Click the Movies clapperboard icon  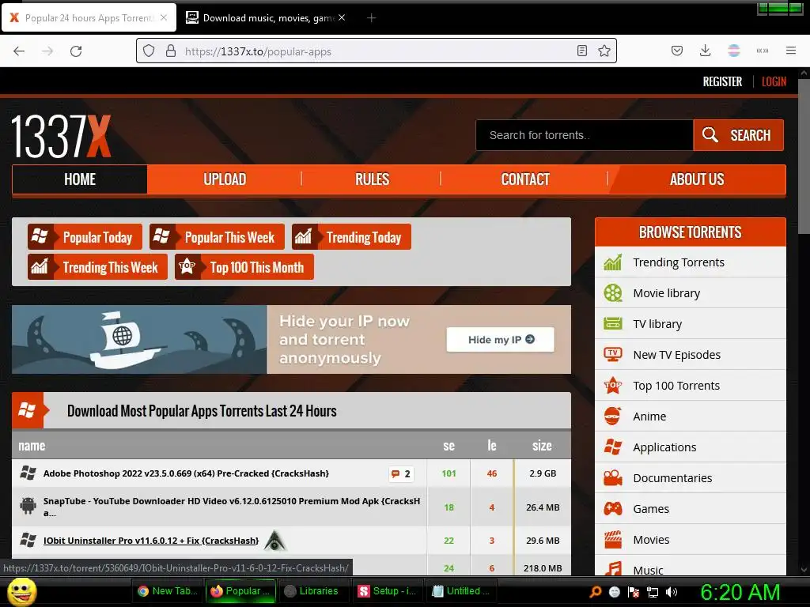[613, 539]
